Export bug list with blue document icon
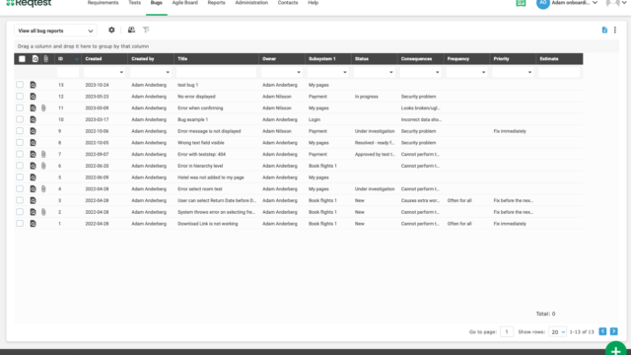This screenshot has width=631, height=355. 604,30
